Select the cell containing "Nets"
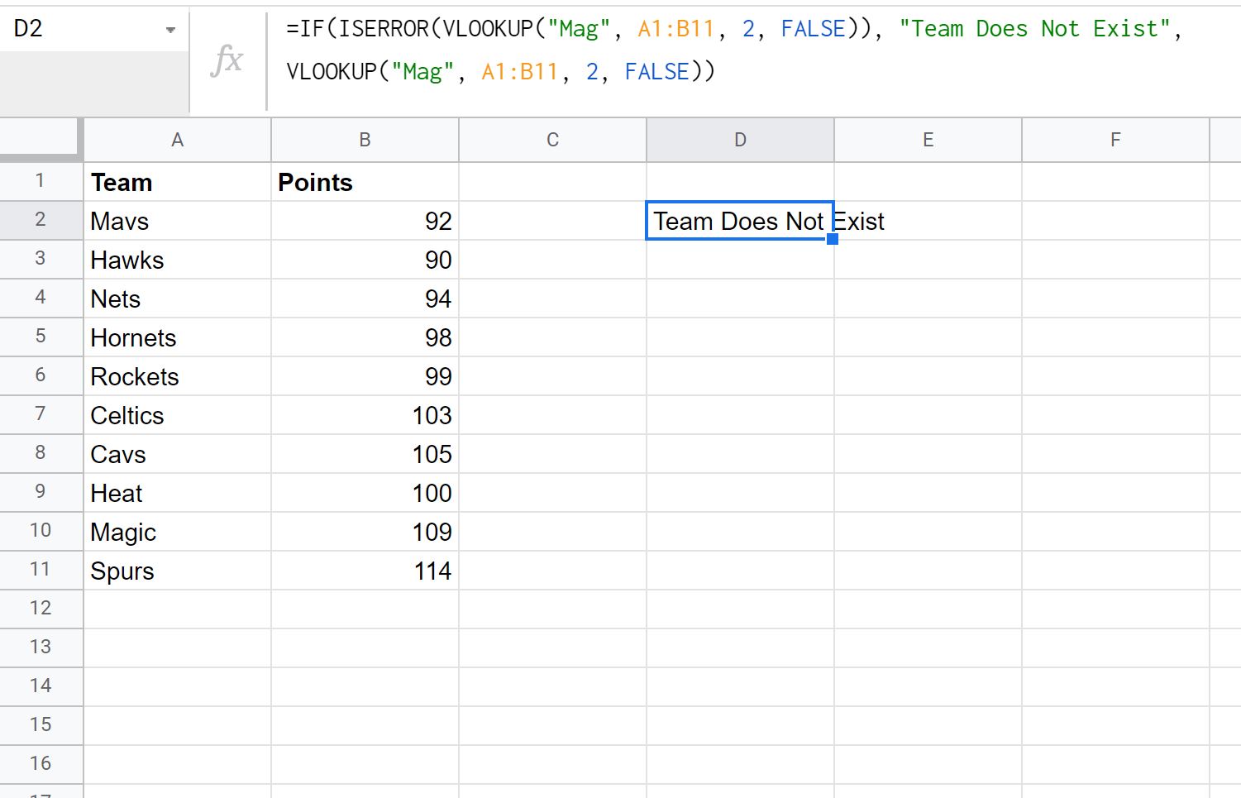 pyautogui.click(x=178, y=299)
